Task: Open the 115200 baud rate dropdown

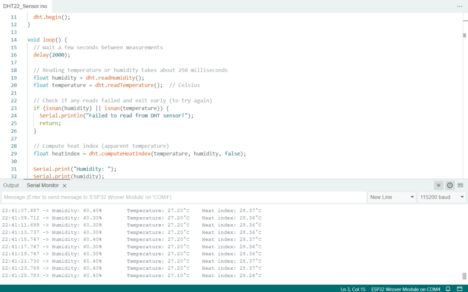Action: pos(441,197)
